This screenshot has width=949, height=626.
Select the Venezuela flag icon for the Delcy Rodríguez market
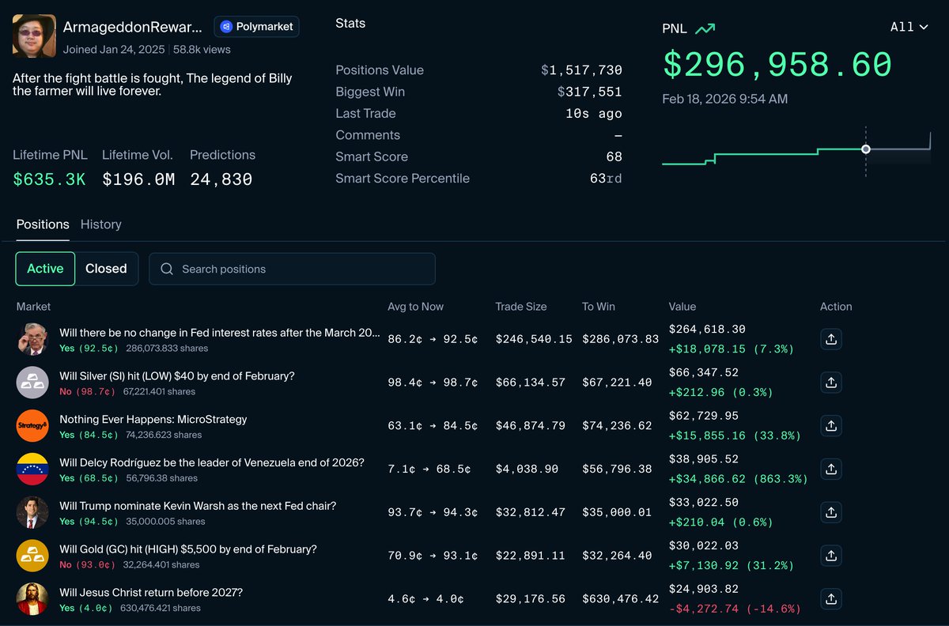[32, 469]
